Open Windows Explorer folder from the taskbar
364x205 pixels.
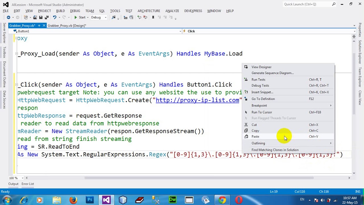tap(57, 200)
